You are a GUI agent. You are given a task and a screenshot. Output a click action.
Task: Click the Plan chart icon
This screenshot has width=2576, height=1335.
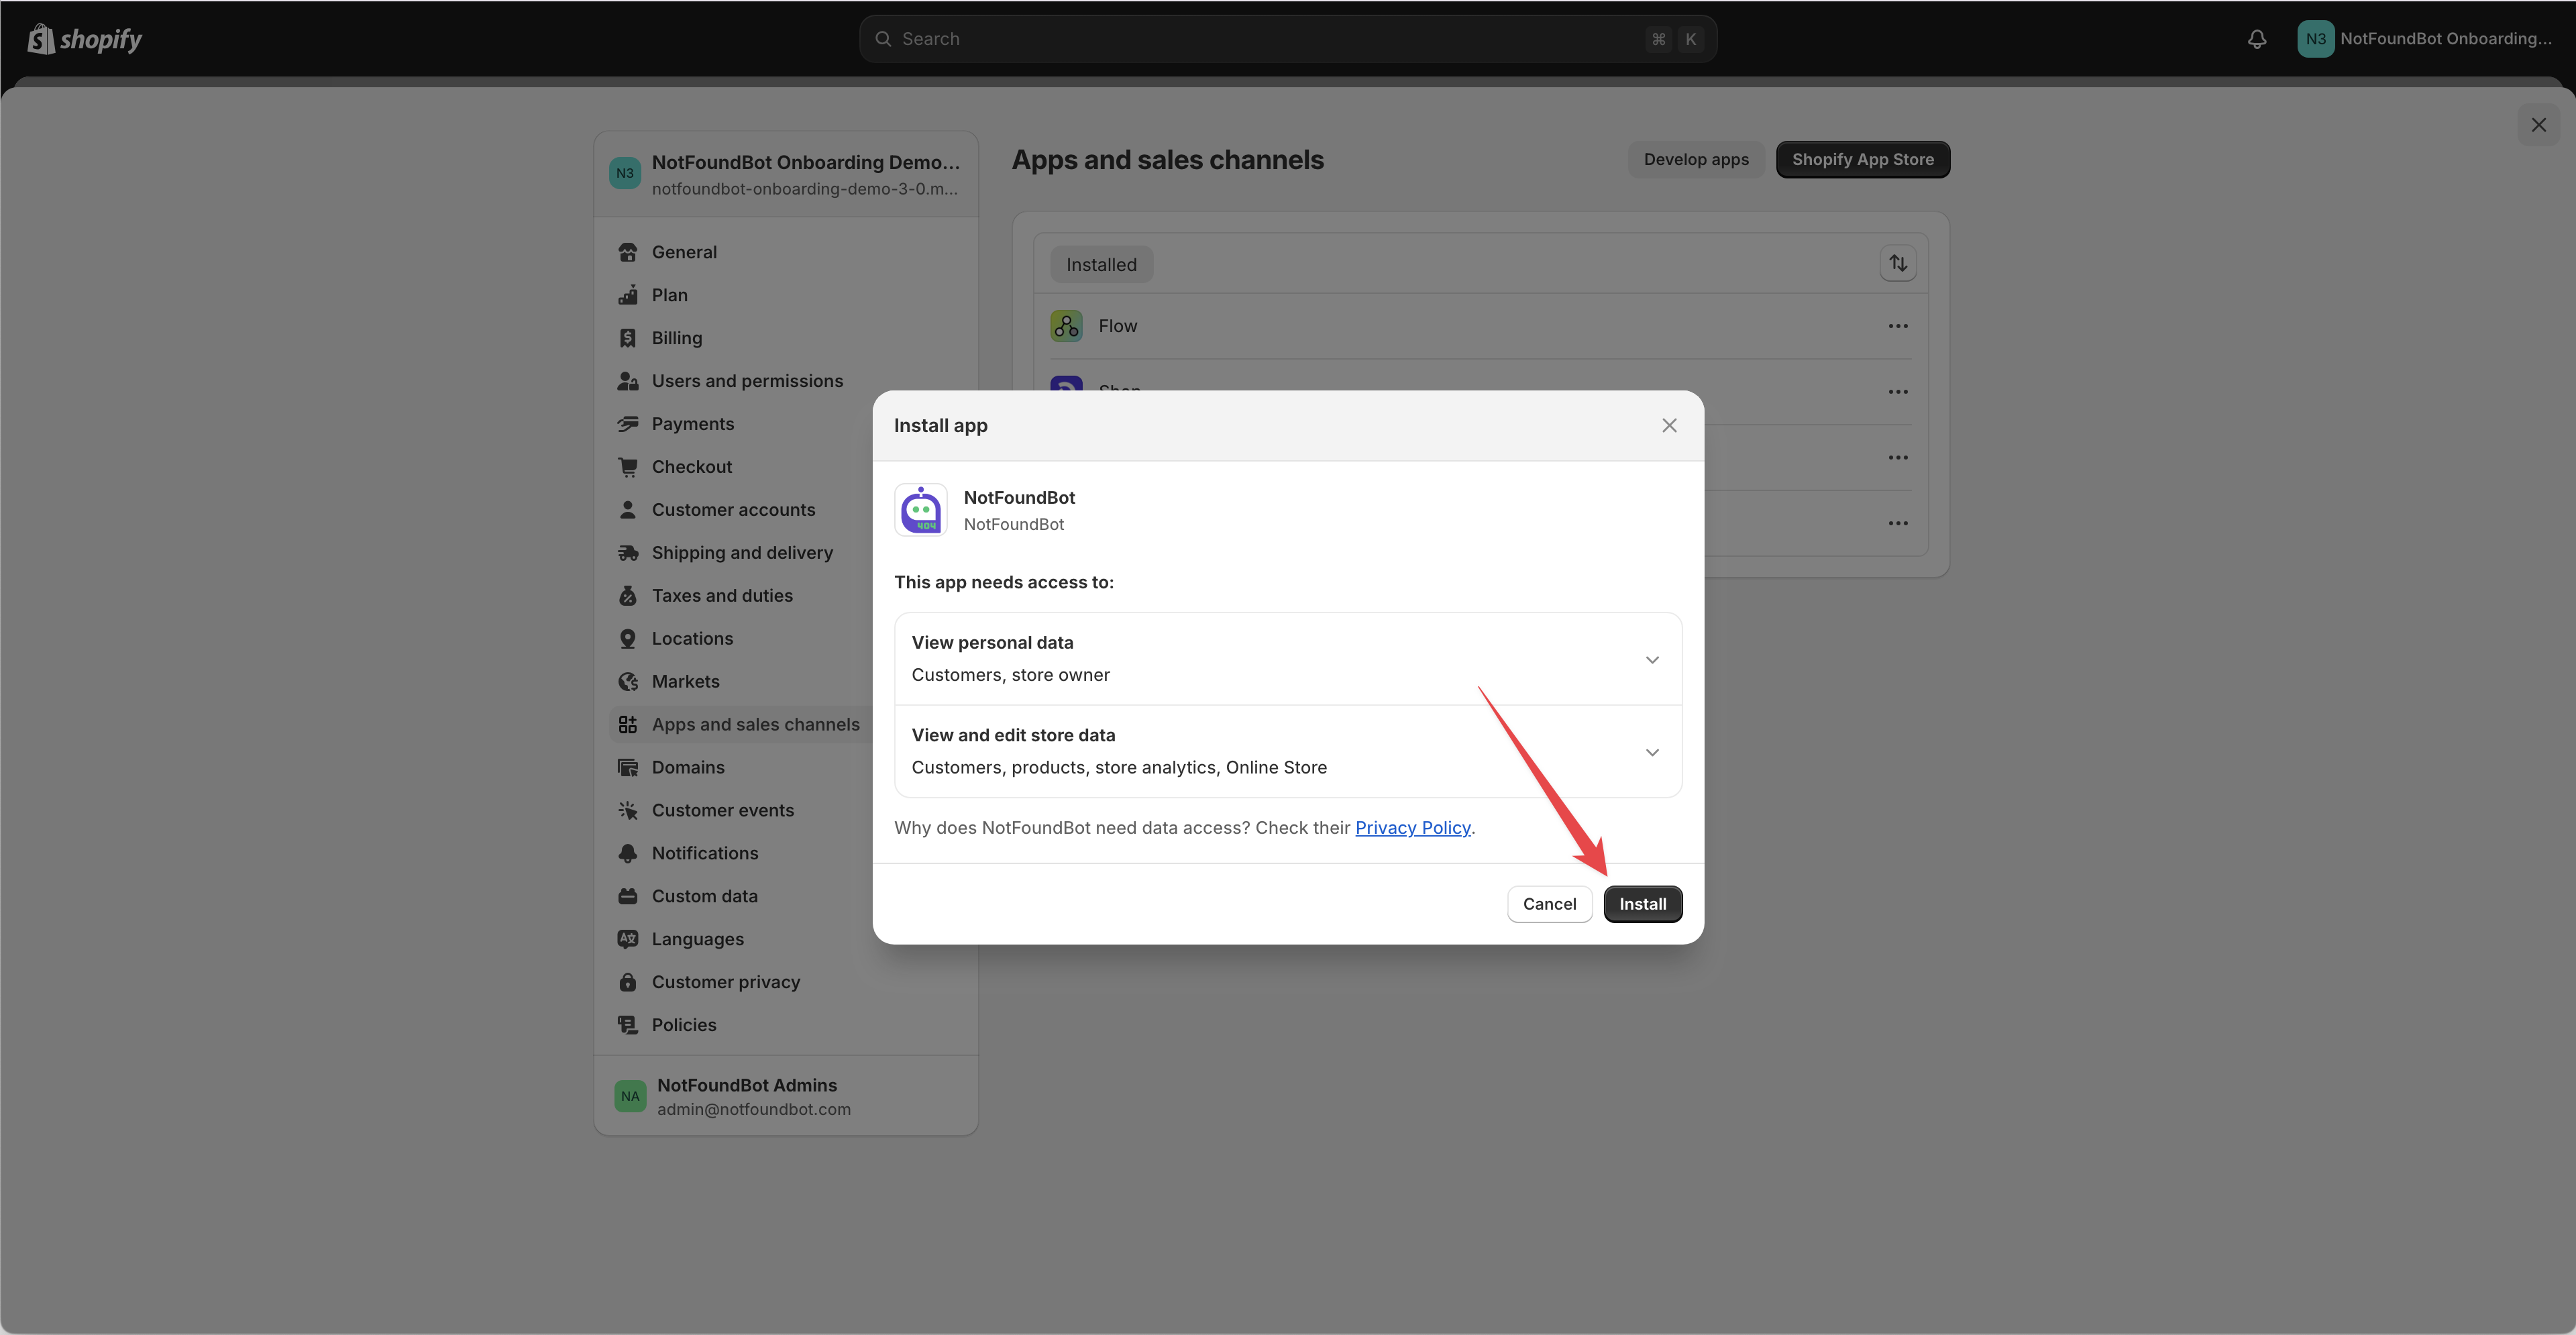click(x=628, y=295)
